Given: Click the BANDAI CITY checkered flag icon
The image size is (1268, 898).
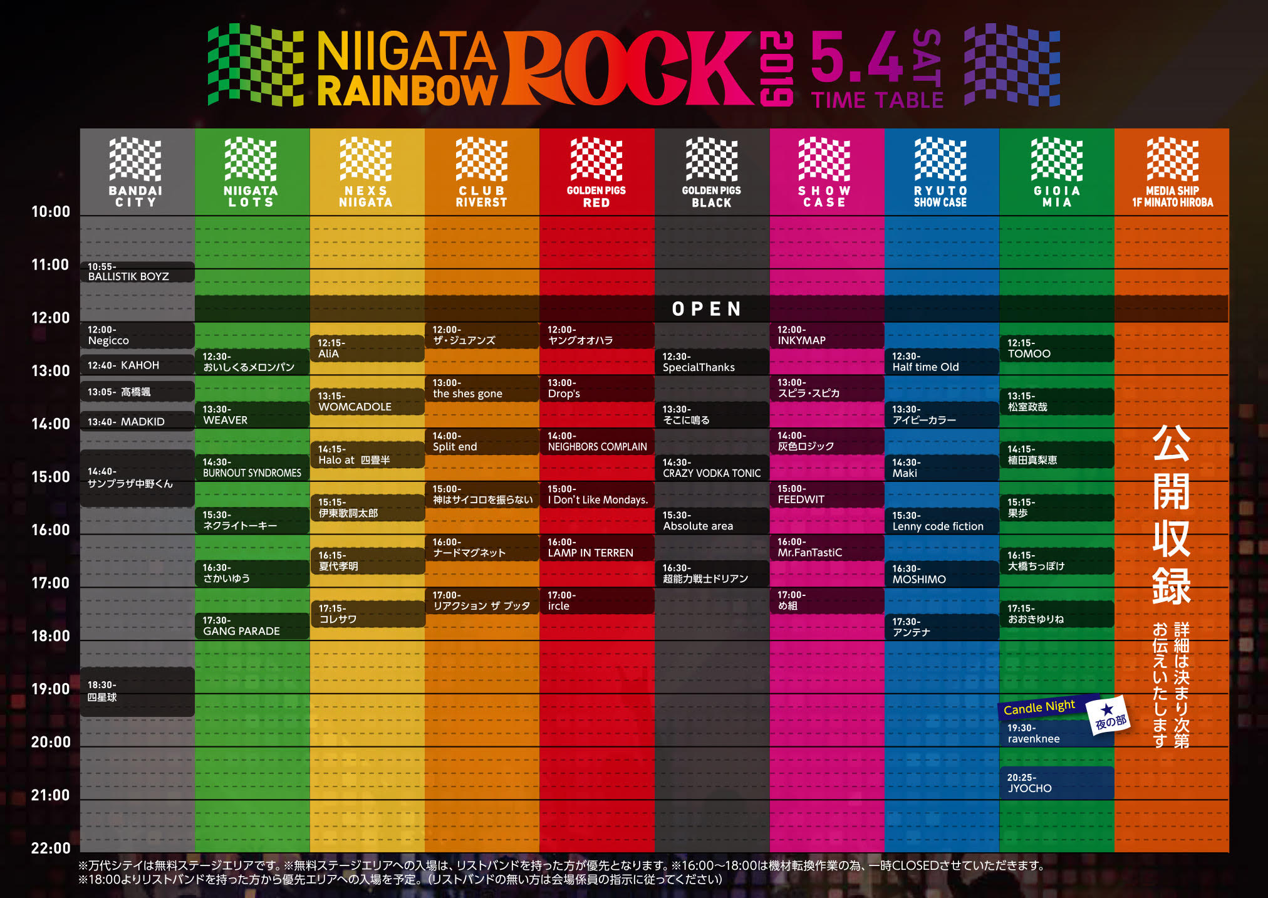Looking at the screenshot, I should pos(135,159).
